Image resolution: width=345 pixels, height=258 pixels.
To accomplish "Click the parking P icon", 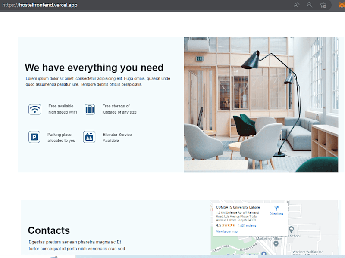I will [x=34, y=137].
